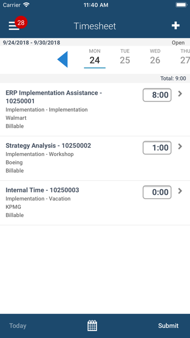Jump to Today
Screen dimensions: 190x338
click(x=17, y=326)
